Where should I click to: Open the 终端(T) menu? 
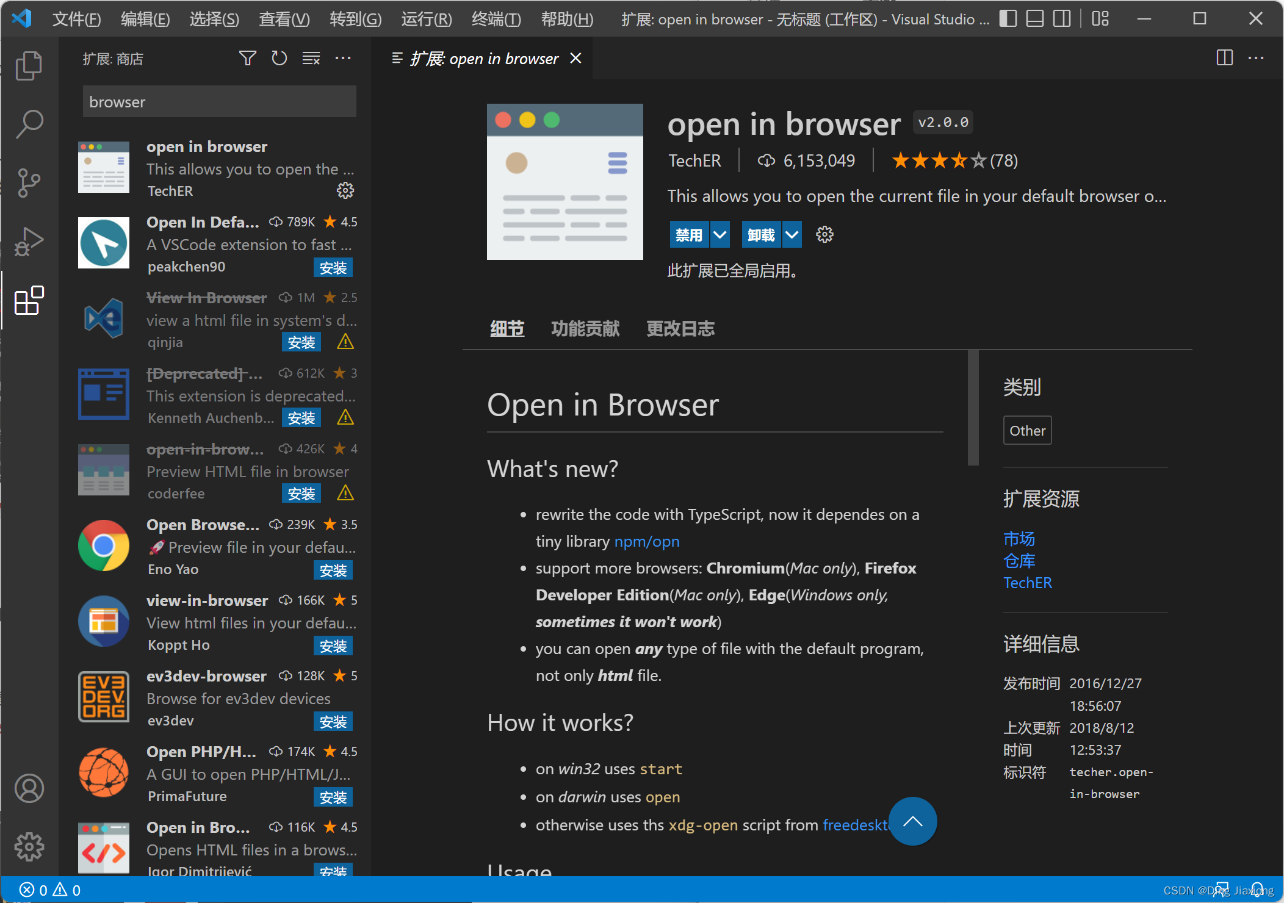pos(496,19)
